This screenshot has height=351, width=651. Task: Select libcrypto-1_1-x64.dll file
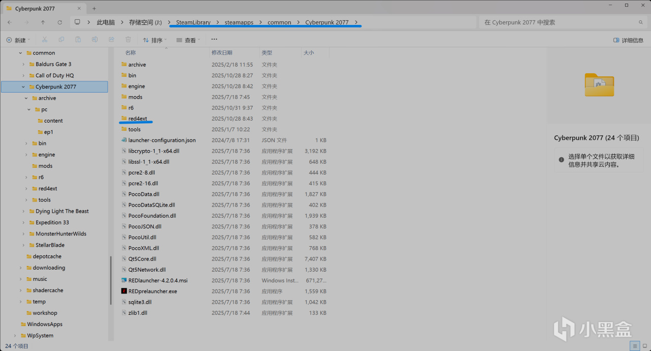(x=154, y=151)
